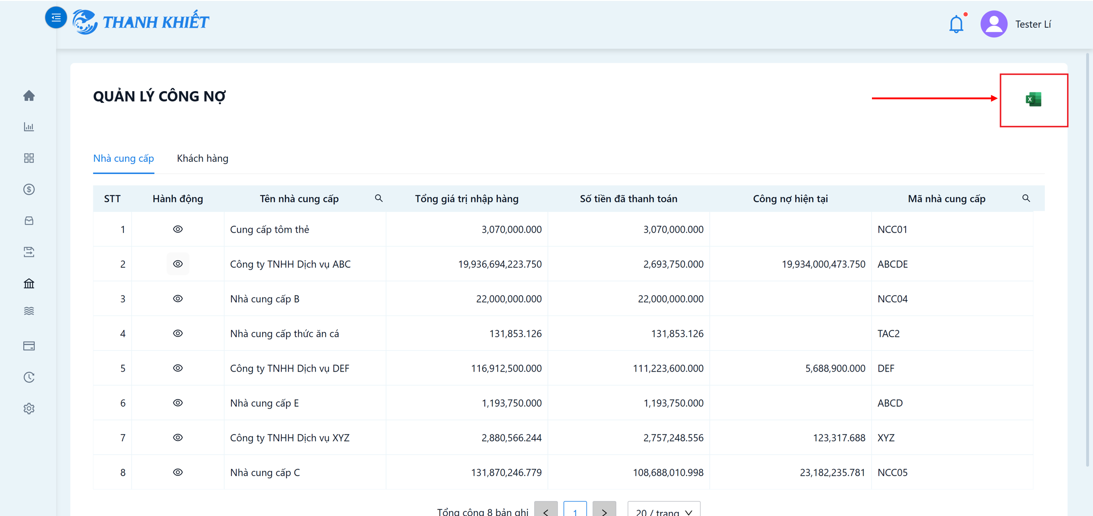Open the water waves sidebar icon

[x=29, y=311]
